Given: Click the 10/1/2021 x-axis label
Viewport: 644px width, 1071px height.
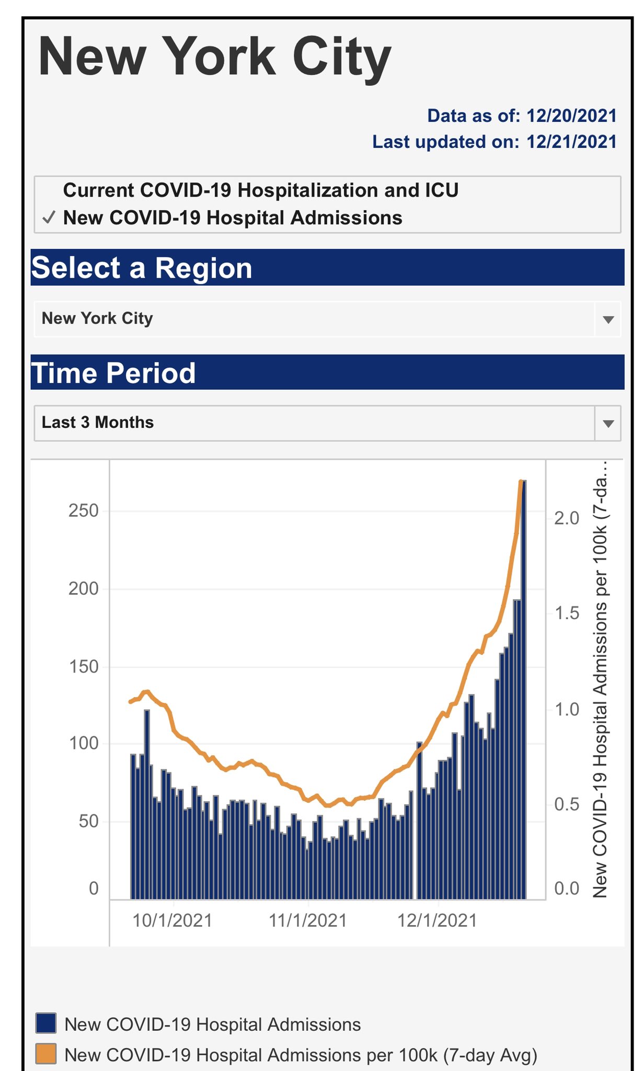Looking at the screenshot, I should pos(172,921).
